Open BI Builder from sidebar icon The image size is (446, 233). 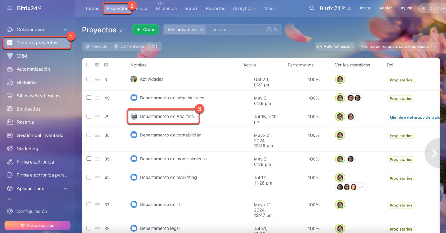point(10,82)
